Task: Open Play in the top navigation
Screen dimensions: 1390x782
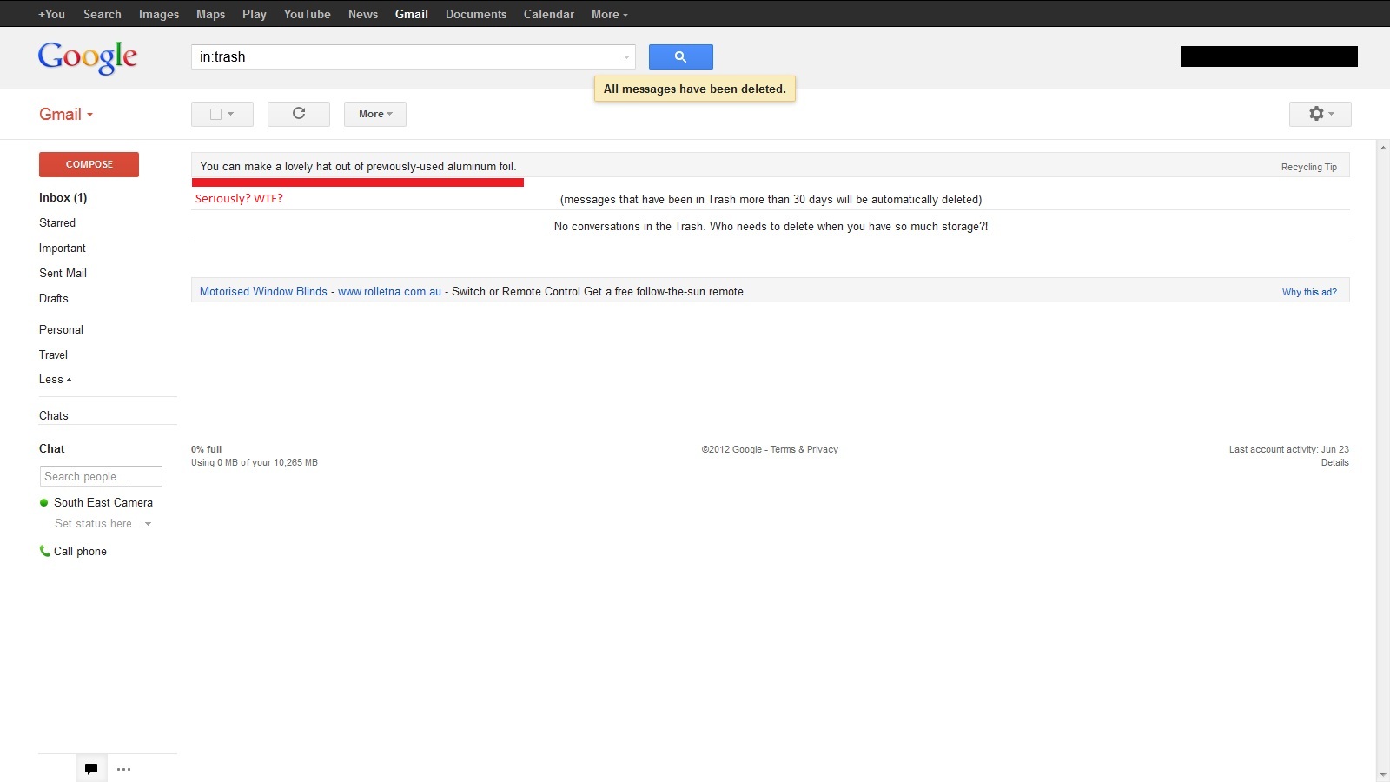Action: (255, 14)
